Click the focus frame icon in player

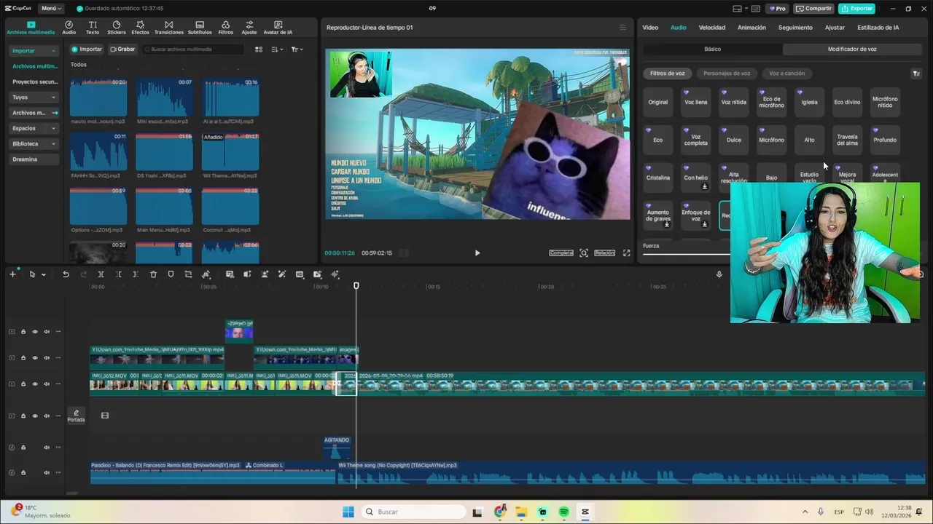[584, 253]
